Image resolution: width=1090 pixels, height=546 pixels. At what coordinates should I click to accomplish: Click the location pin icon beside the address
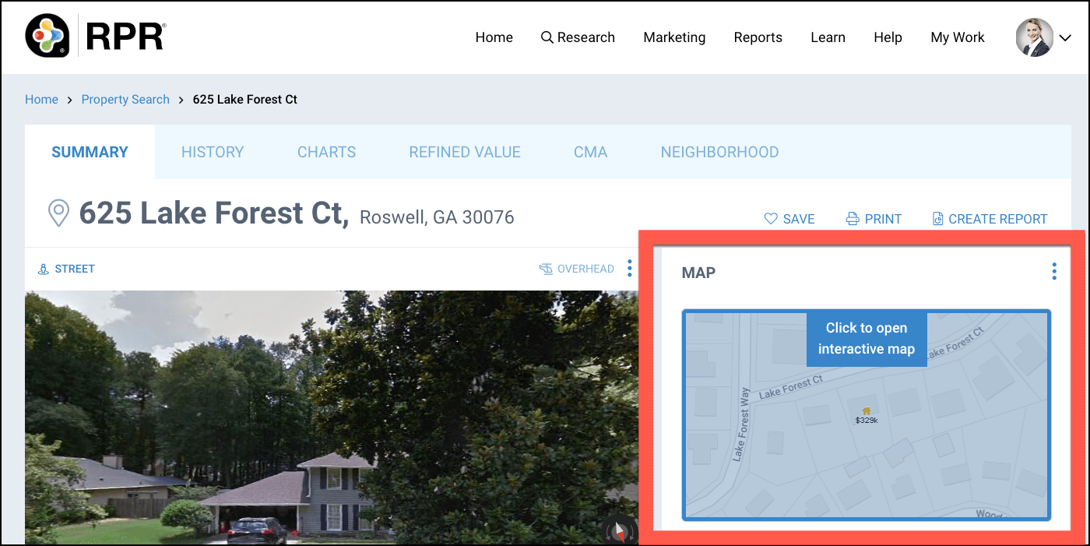coord(58,213)
